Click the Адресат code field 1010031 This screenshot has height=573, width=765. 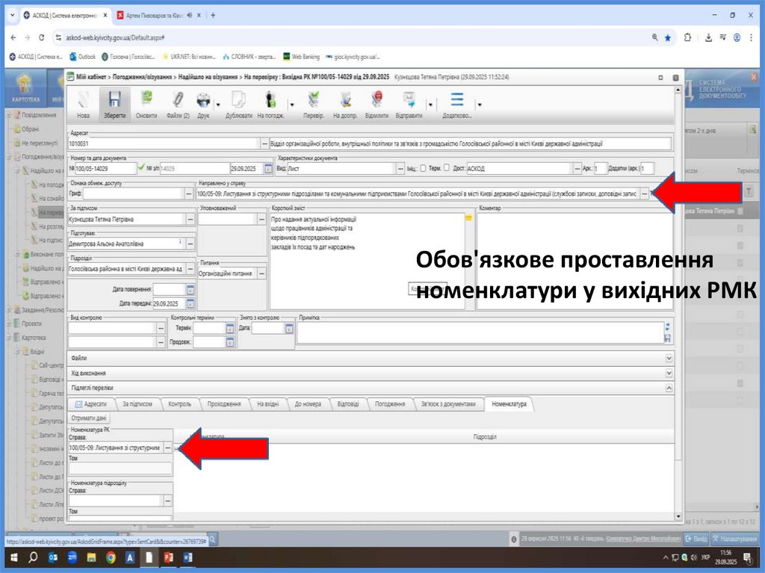pyautogui.click(x=163, y=143)
